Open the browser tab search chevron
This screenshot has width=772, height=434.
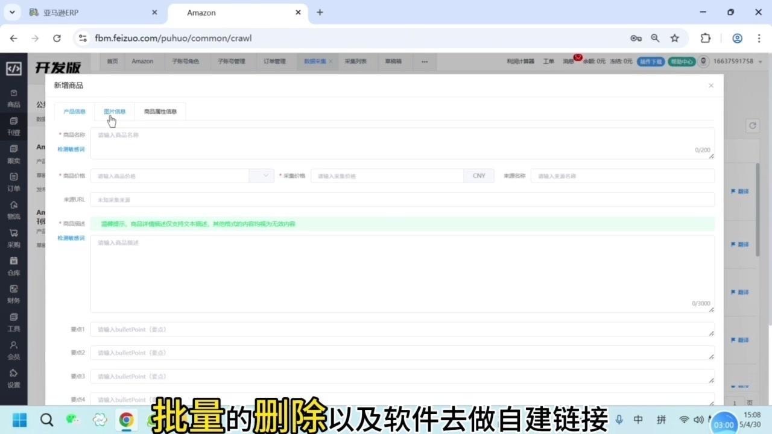point(12,12)
